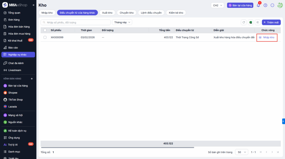The height and width of the screenshot is (159, 285).
Task: Open table column settings icon
Action: 257,22
